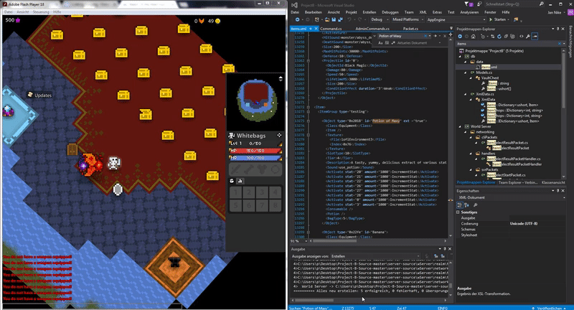Click the Save All icon in Visual Studio toolbar

click(x=340, y=19)
